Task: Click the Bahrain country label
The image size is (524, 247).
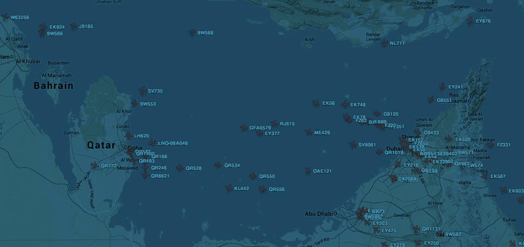Action: pyautogui.click(x=53, y=86)
